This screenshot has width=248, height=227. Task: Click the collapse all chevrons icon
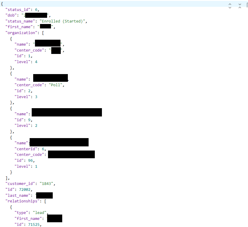point(240,6)
